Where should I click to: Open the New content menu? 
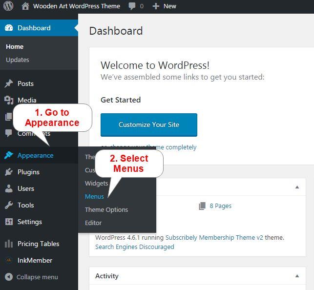click(x=170, y=6)
